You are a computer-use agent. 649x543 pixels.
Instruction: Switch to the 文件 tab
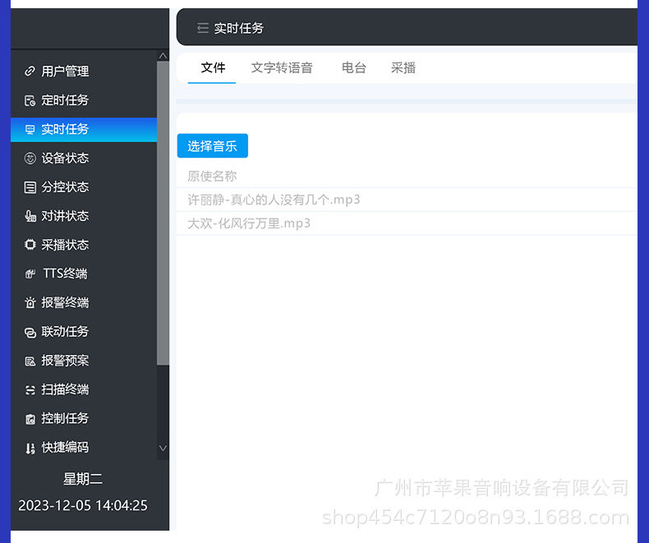point(213,68)
